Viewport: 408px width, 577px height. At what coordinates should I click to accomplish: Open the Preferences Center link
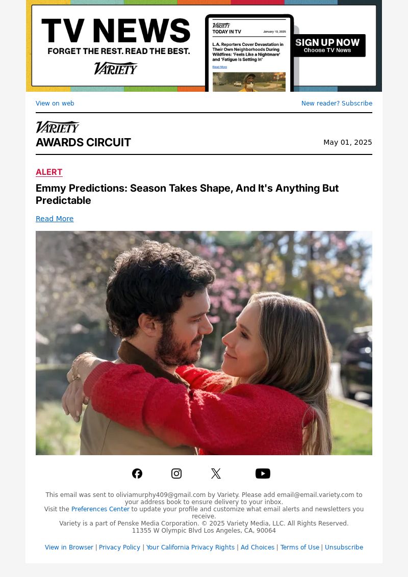100,509
